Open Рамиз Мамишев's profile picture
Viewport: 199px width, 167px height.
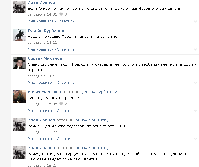19,96
